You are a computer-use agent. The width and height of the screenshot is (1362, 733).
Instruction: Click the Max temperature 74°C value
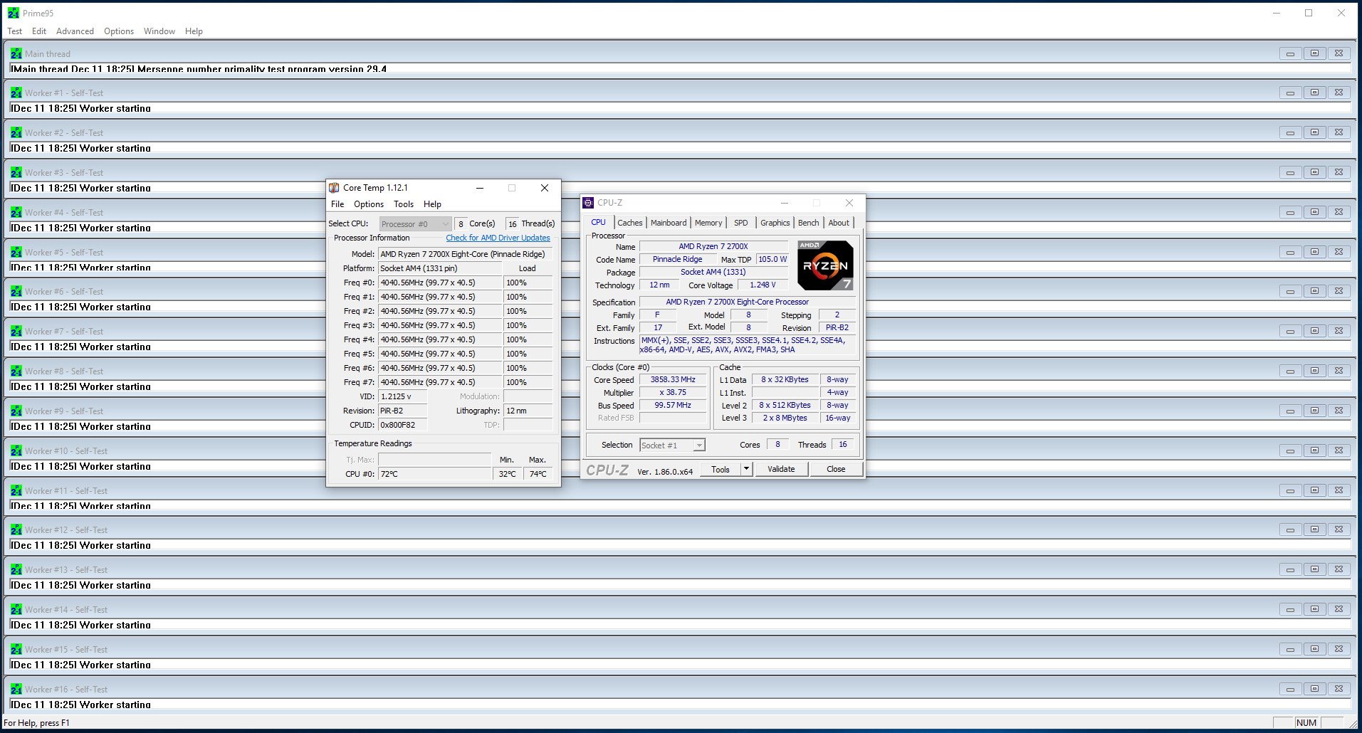pyautogui.click(x=538, y=474)
